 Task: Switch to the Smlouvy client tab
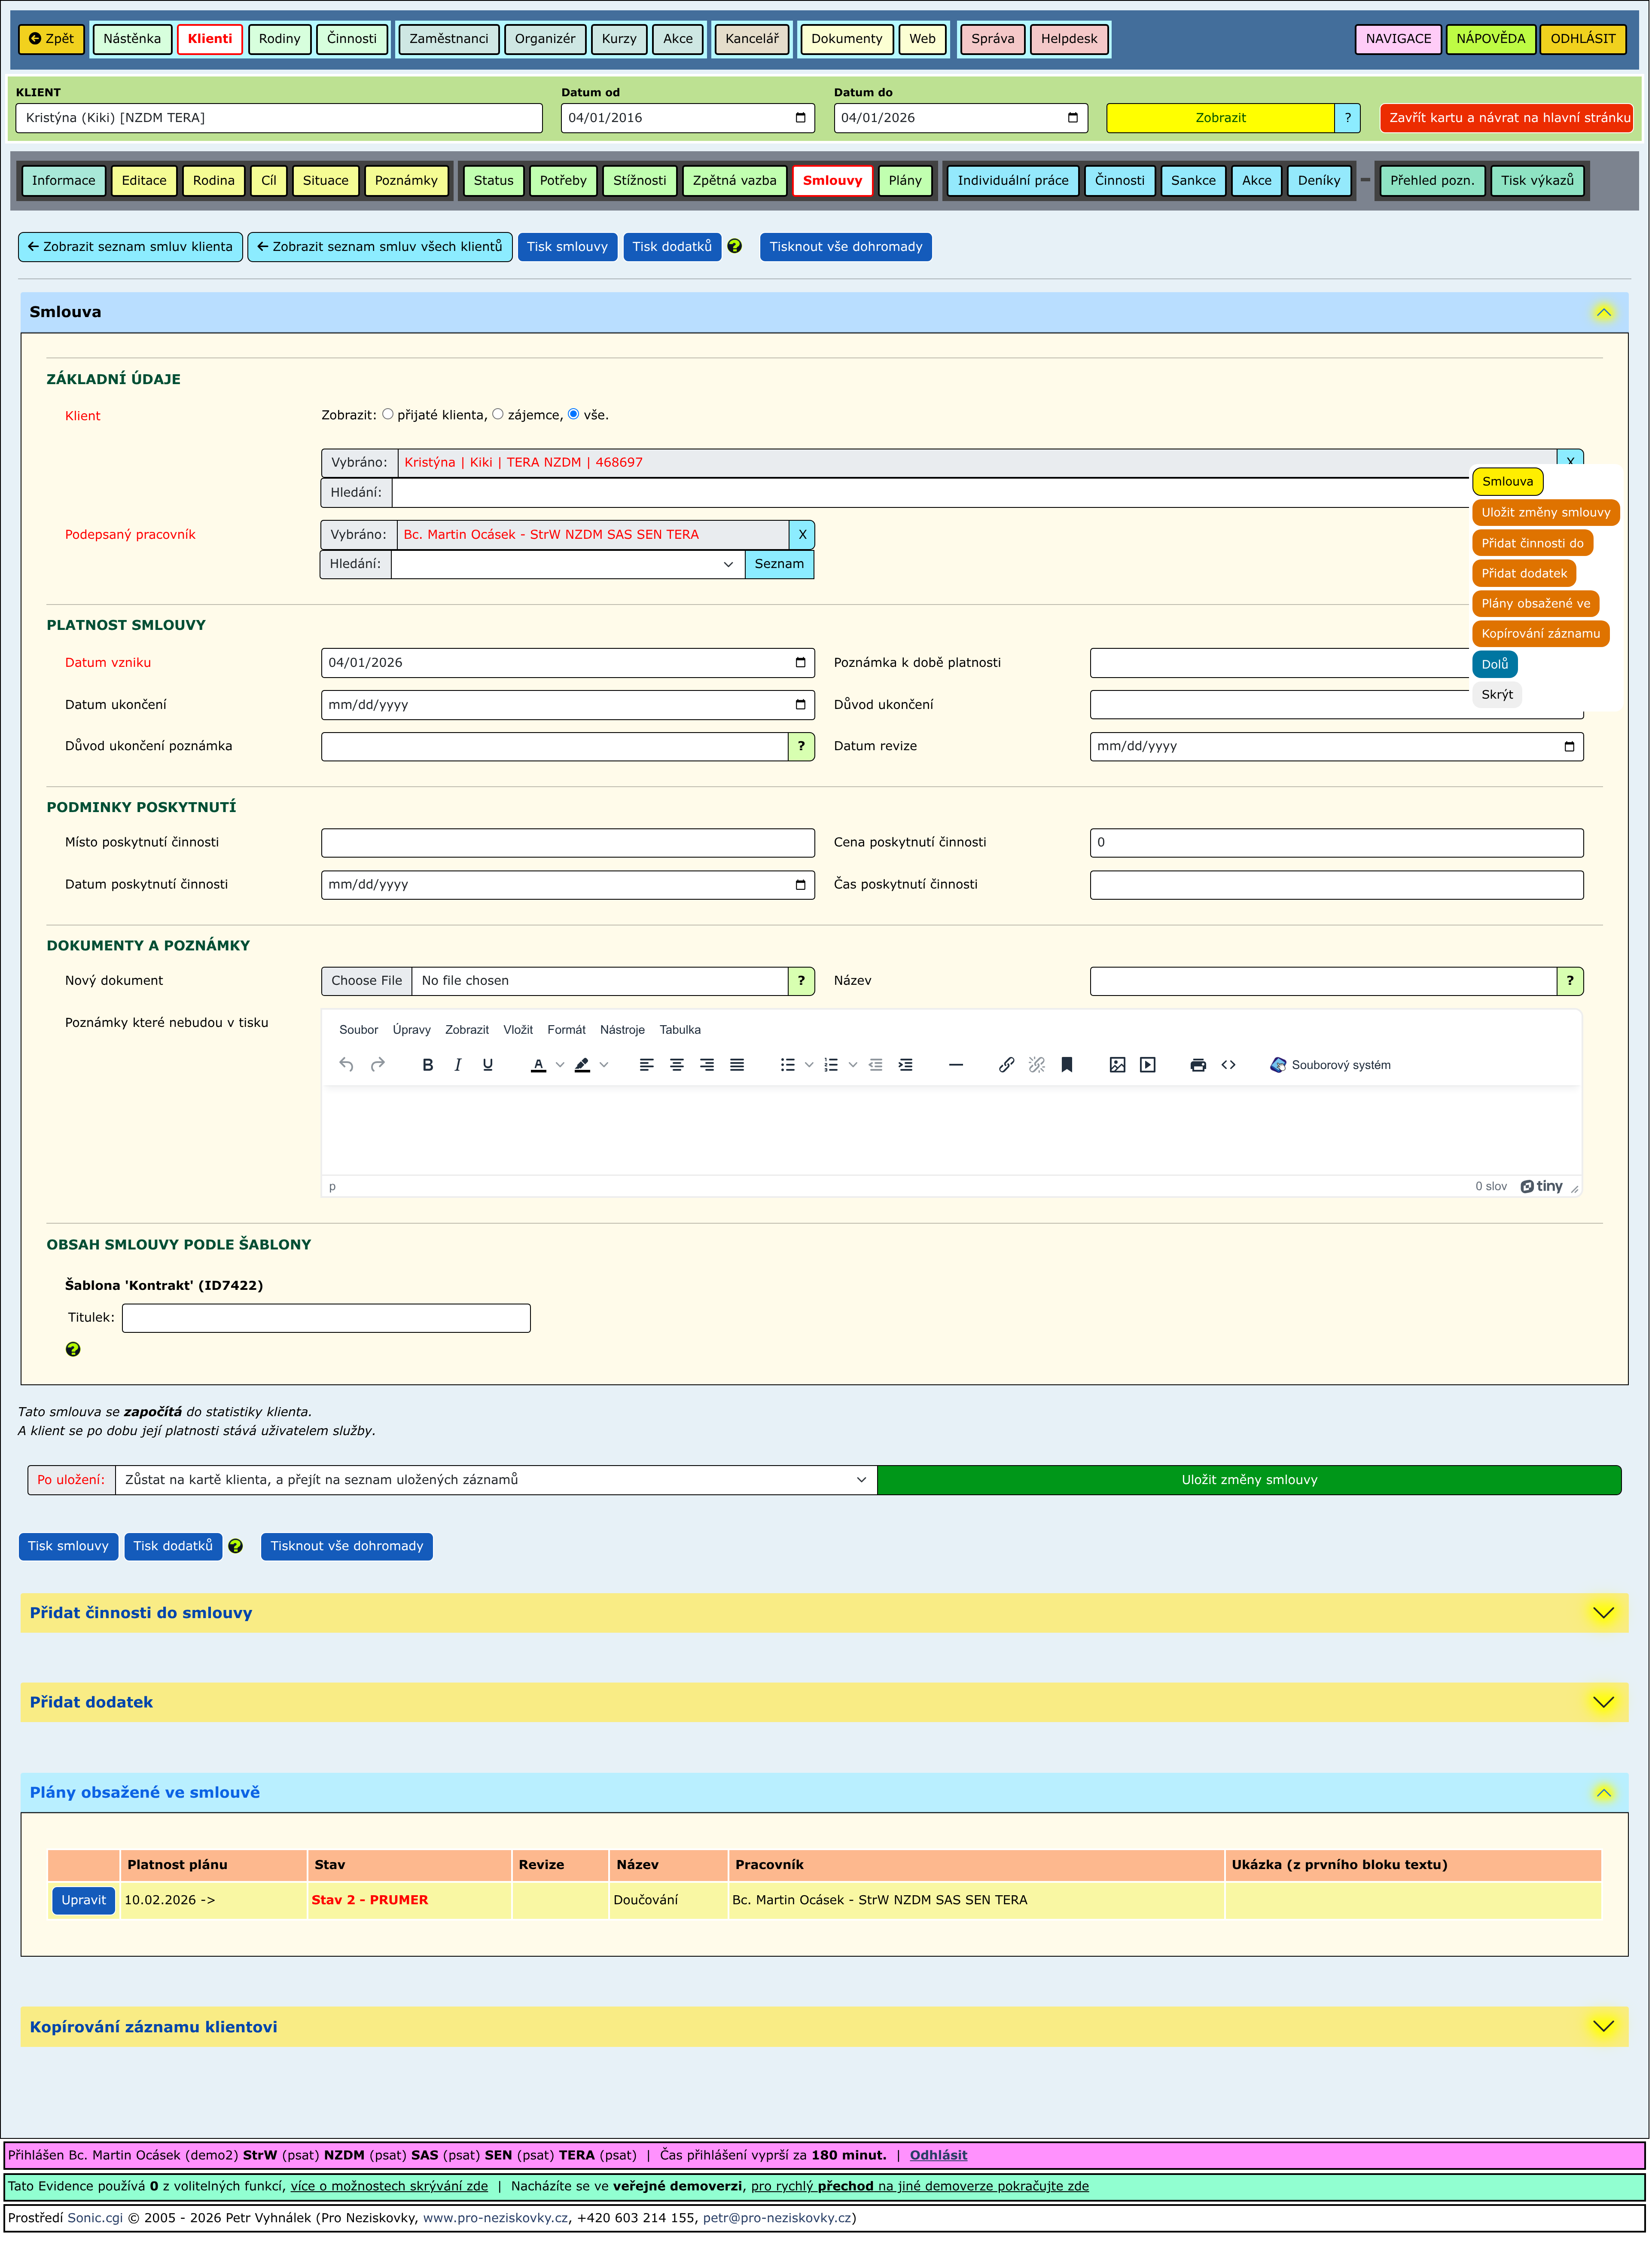click(833, 181)
